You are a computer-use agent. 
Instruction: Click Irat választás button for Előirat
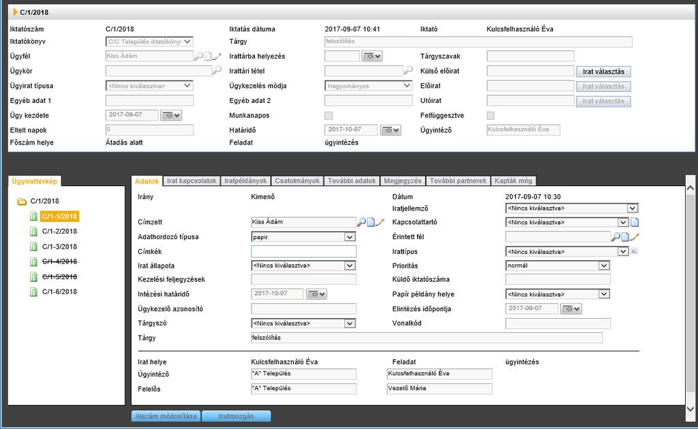[604, 86]
